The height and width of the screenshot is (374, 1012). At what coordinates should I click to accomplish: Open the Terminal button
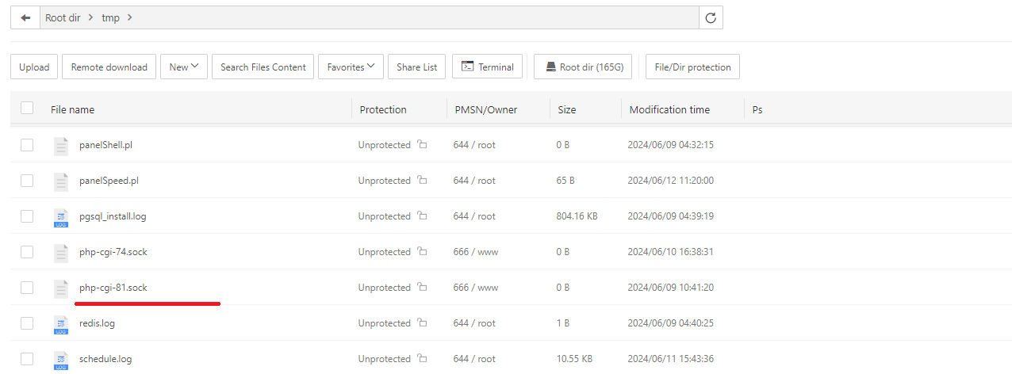pos(488,67)
